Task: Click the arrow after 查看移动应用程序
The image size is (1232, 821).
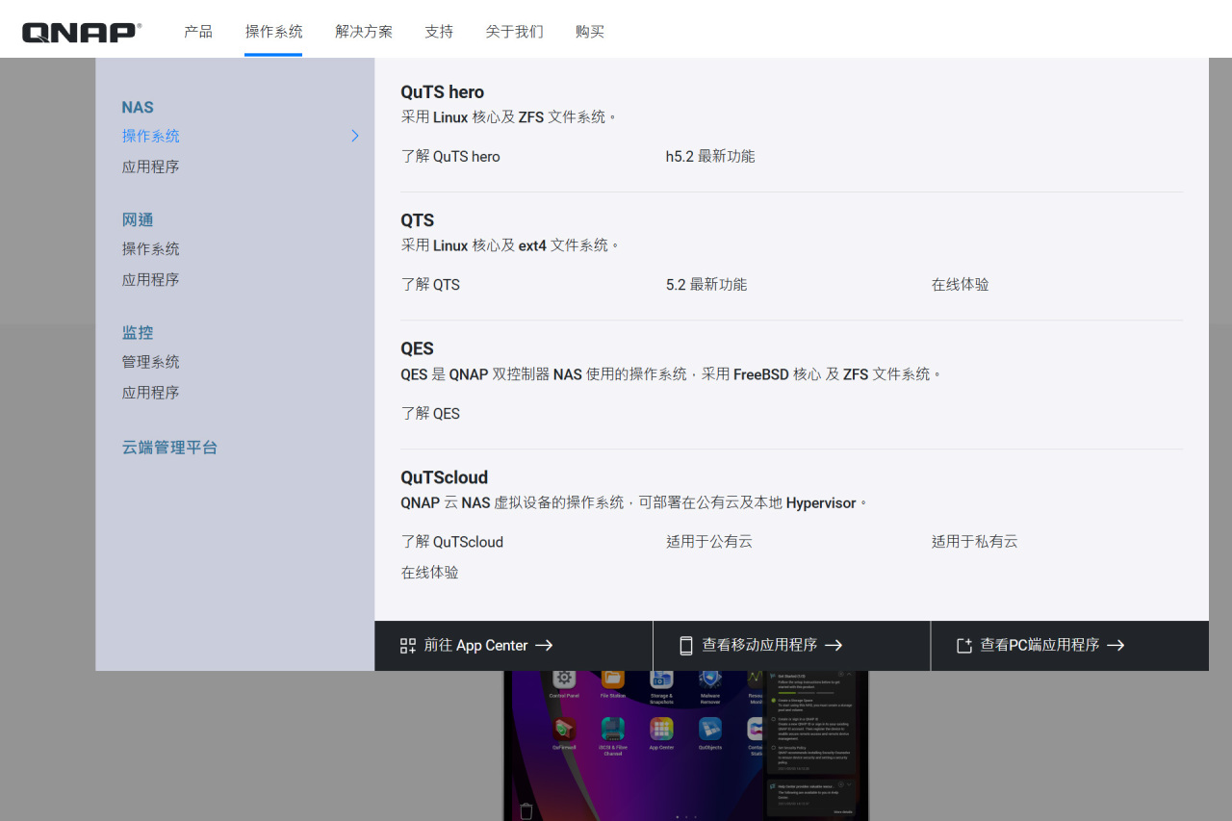Action: [x=834, y=646]
